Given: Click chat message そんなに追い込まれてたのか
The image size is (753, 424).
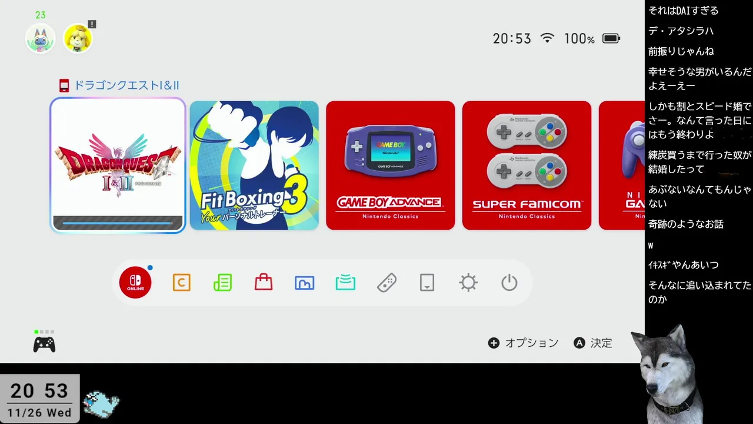Looking at the screenshot, I should (699, 292).
